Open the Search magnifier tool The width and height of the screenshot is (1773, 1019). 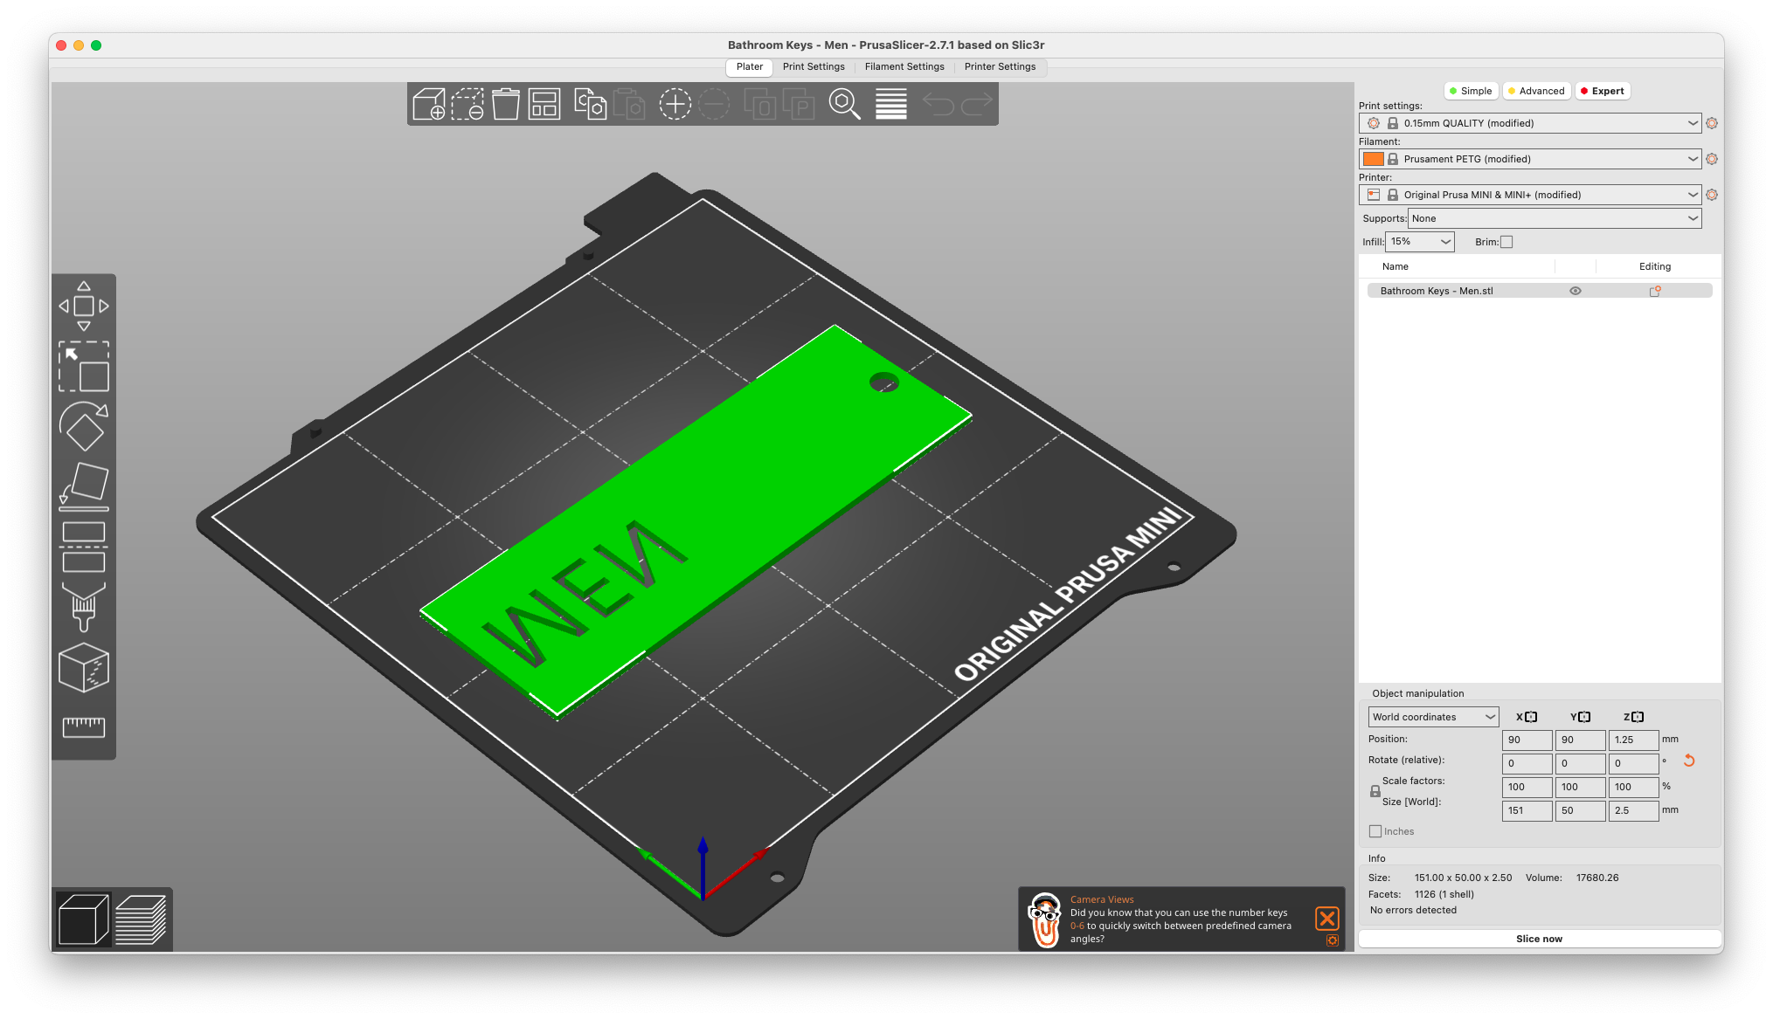tap(844, 105)
